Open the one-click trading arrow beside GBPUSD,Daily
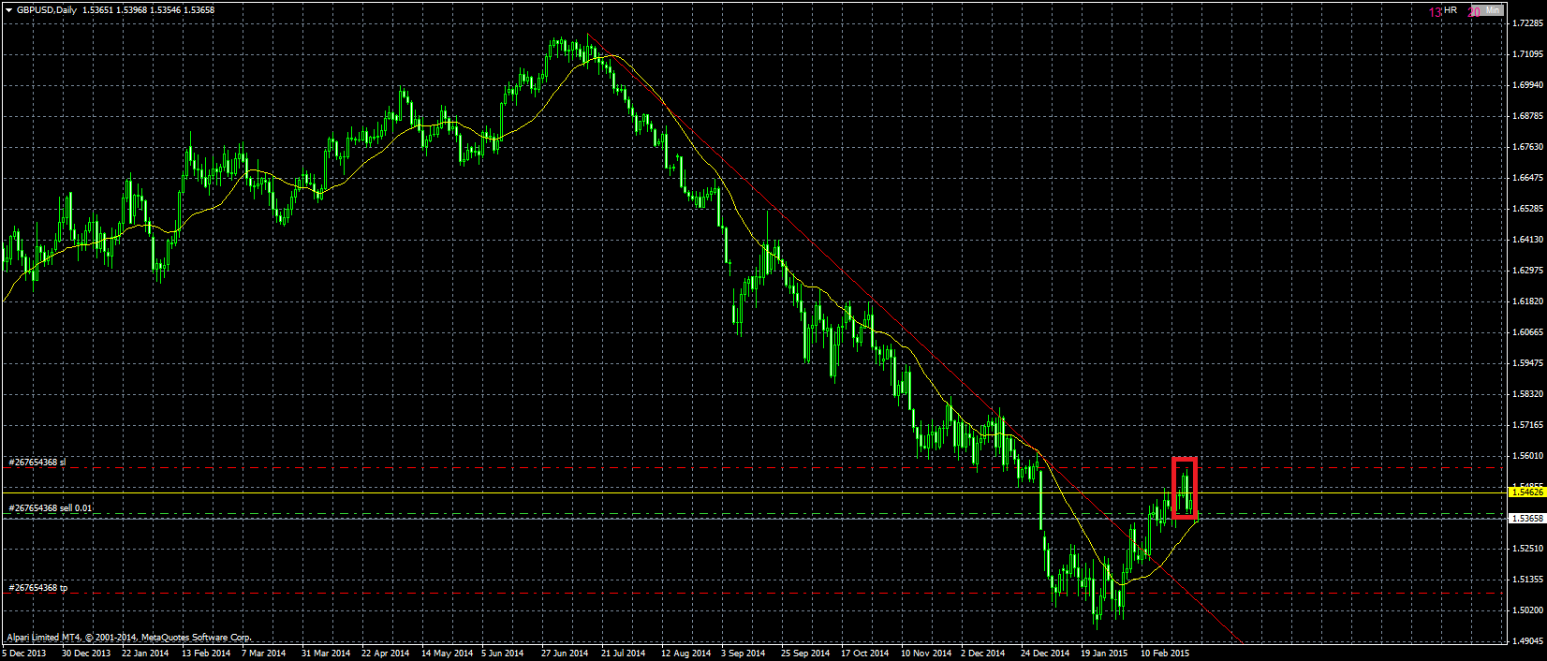 (8, 10)
